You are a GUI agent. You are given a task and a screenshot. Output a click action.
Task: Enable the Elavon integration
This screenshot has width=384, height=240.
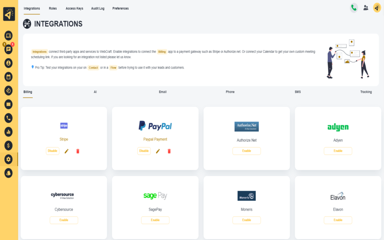click(338, 220)
